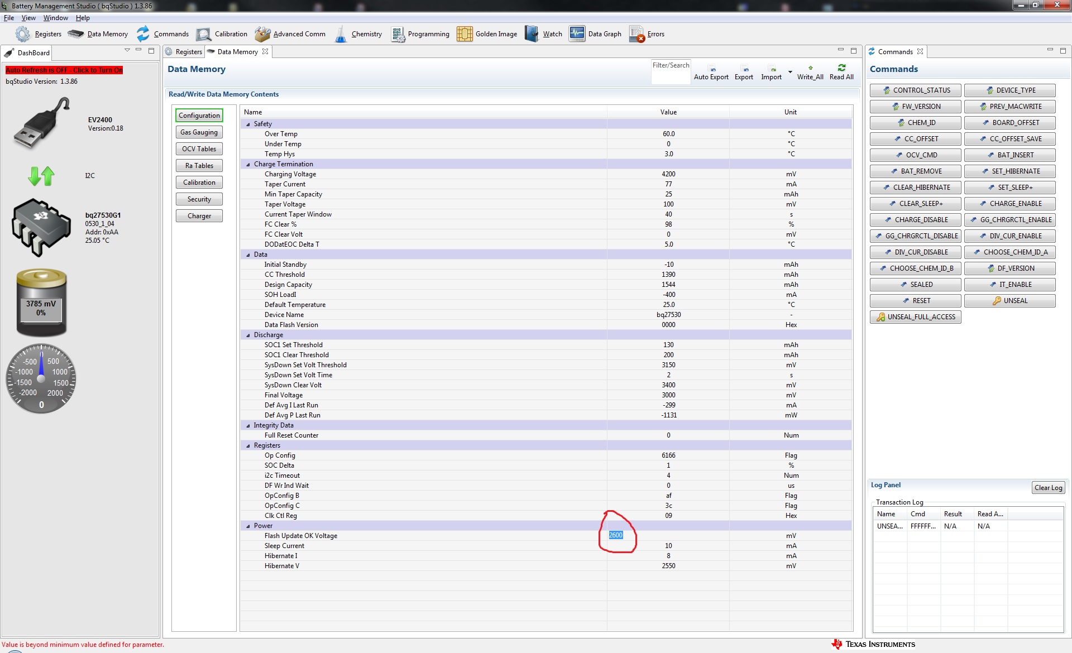The height and width of the screenshot is (653, 1072).
Task: Collapse the Power group
Action: pos(248,526)
